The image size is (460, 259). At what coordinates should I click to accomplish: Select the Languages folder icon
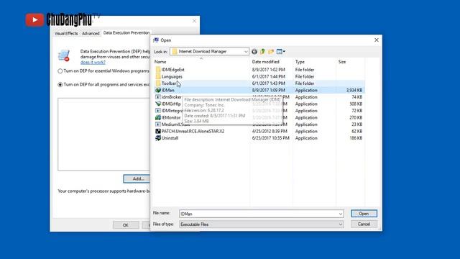point(158,76)
